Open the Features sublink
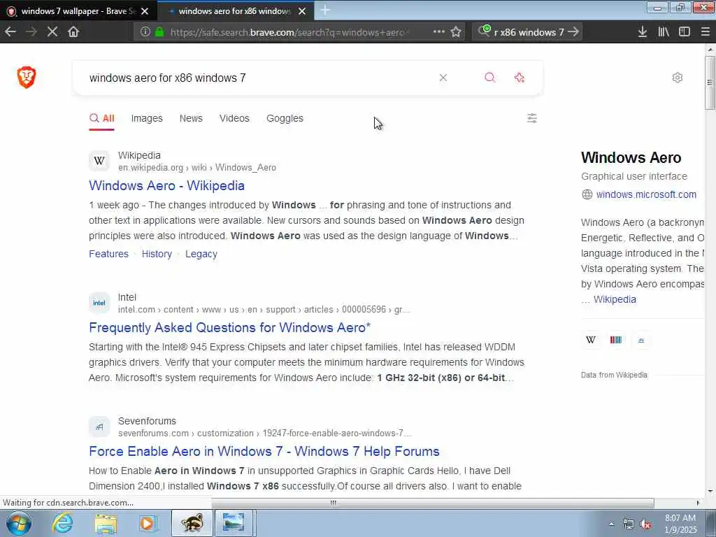 tap(108, 254)
